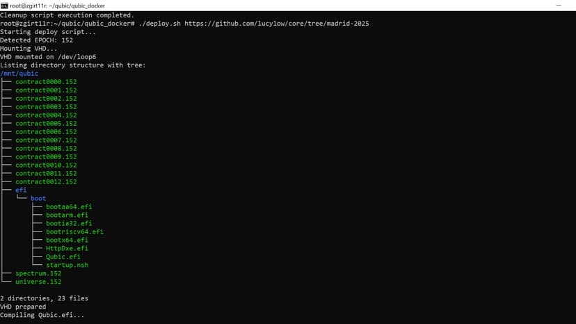Screen dimensions: 576x324
Task: Click universe.152 file entry
Action: click(x=38, y=282)
